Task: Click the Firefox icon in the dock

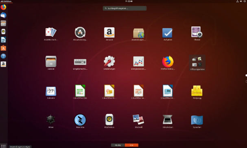Action: click(3, 7)
